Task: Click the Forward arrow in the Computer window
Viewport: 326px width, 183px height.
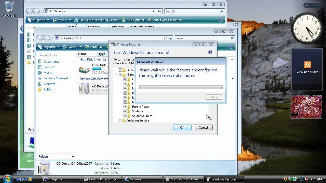Action: (47, 38)
